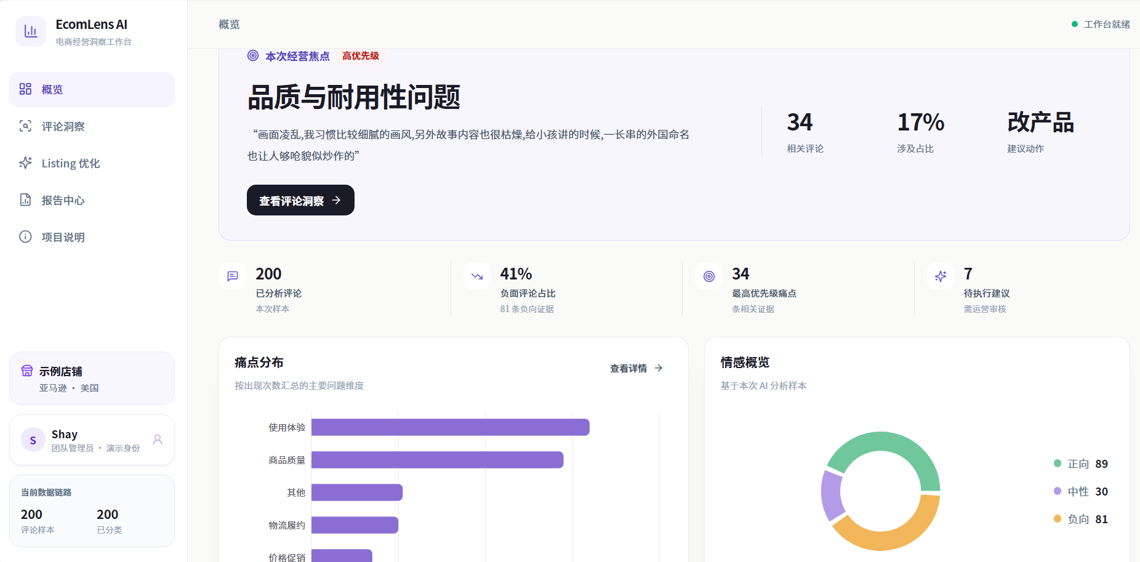Click the 示例店铺 card
The image size is (1140, 562).
tap(92, 378)
